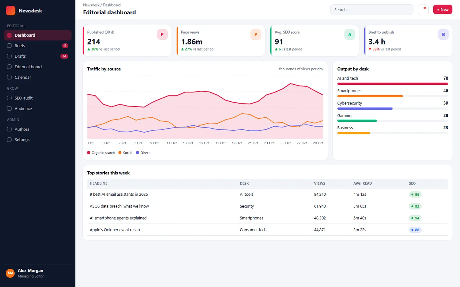The image size is (460, 287).
Task: Click the Drafts count badge 14
Action: click(64, 56)
